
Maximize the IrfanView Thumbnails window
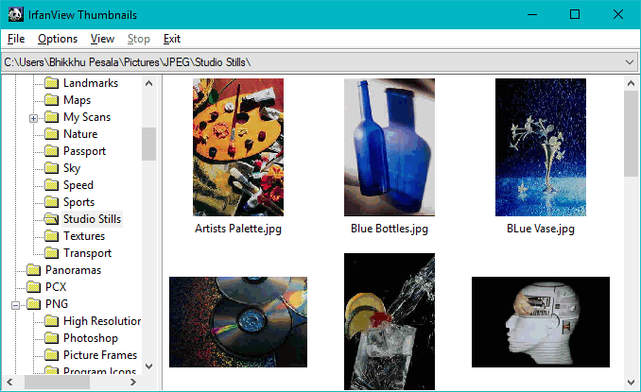(x=575, y=15)
